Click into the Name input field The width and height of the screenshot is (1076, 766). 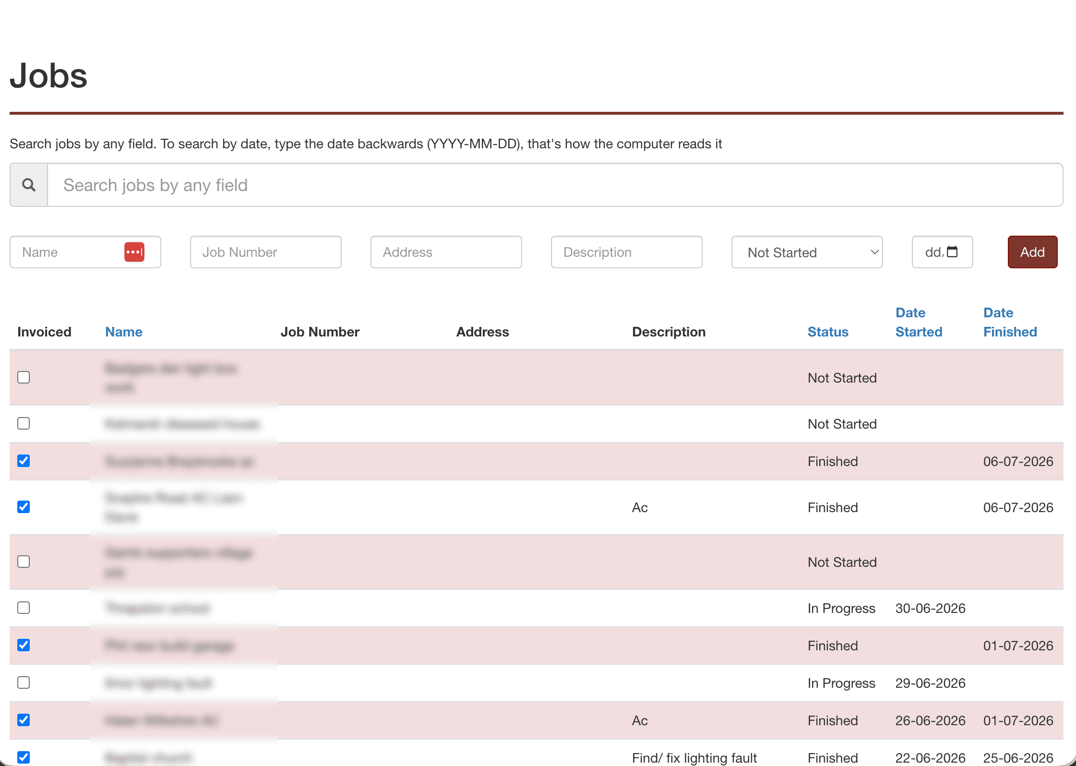(85, 252)
